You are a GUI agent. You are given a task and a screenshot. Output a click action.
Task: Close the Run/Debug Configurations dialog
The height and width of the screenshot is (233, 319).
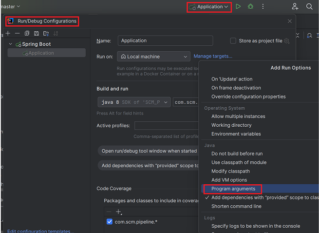click(x=290, y=21)
